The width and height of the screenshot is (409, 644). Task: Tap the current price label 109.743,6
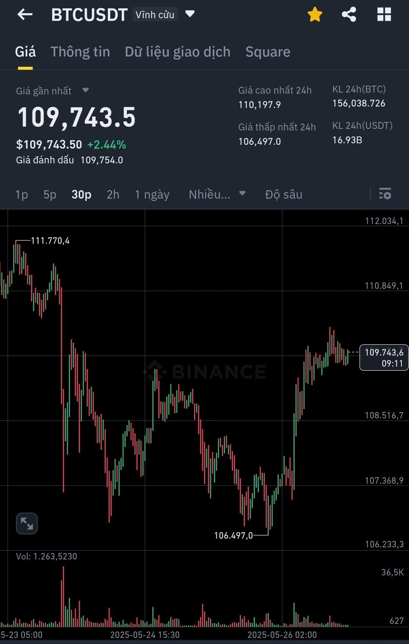[384, 357]
